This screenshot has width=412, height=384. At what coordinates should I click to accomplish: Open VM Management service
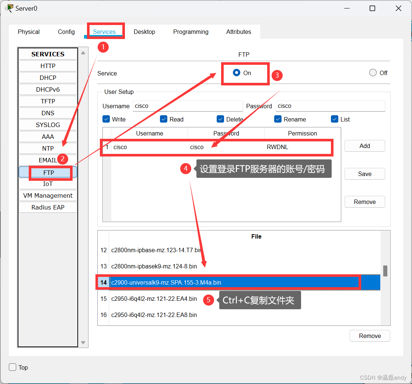tap(48, 195)
